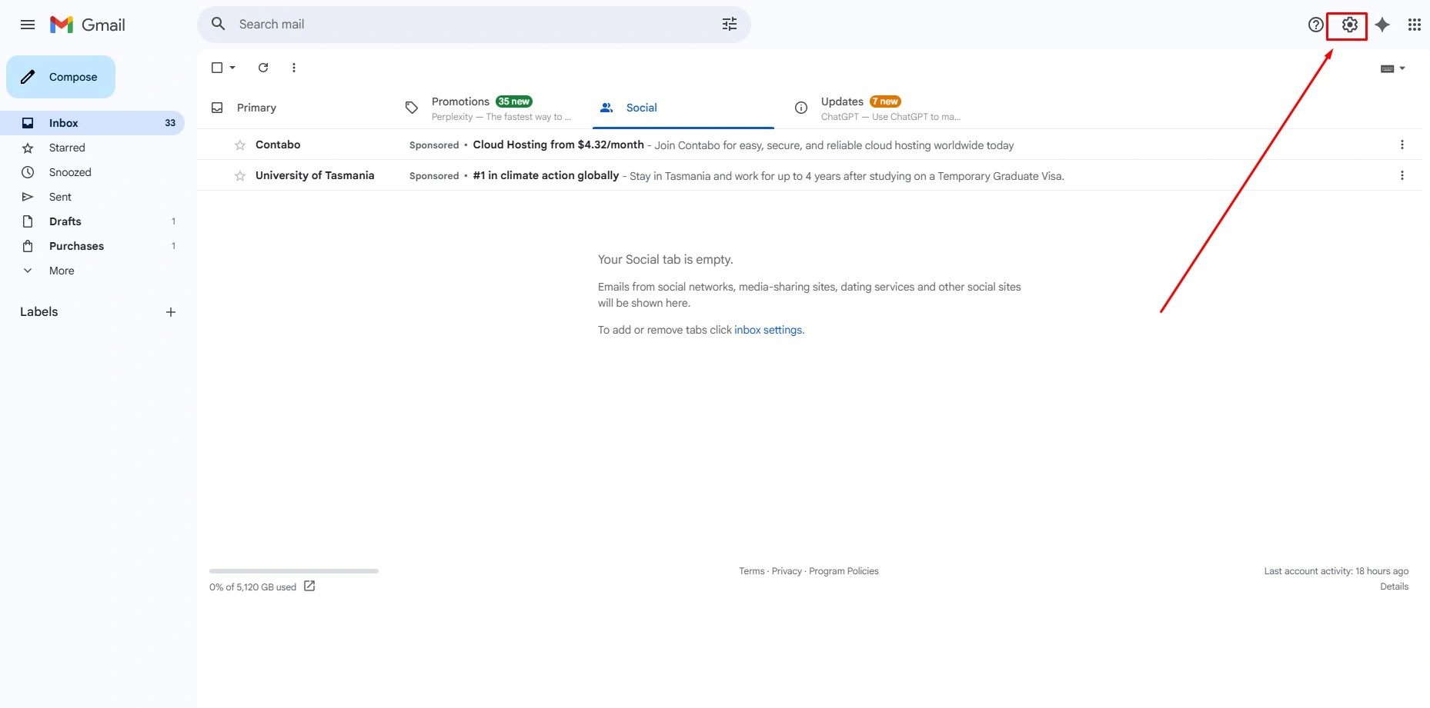Click the 7 new Updates badge
Image resolution: width=1430 pixels, height=708 pixels.
tap(886, 101)
